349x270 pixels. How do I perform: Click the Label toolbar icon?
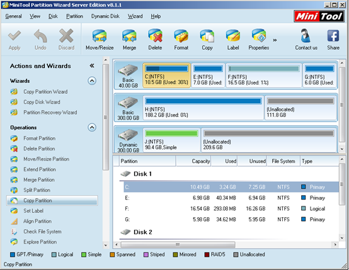[x=233, y=36]
